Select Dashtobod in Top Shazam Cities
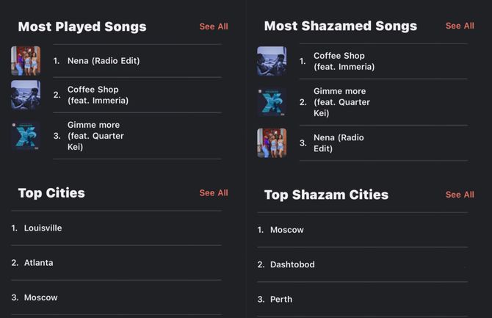492x318 pixels. click(363, 264)
